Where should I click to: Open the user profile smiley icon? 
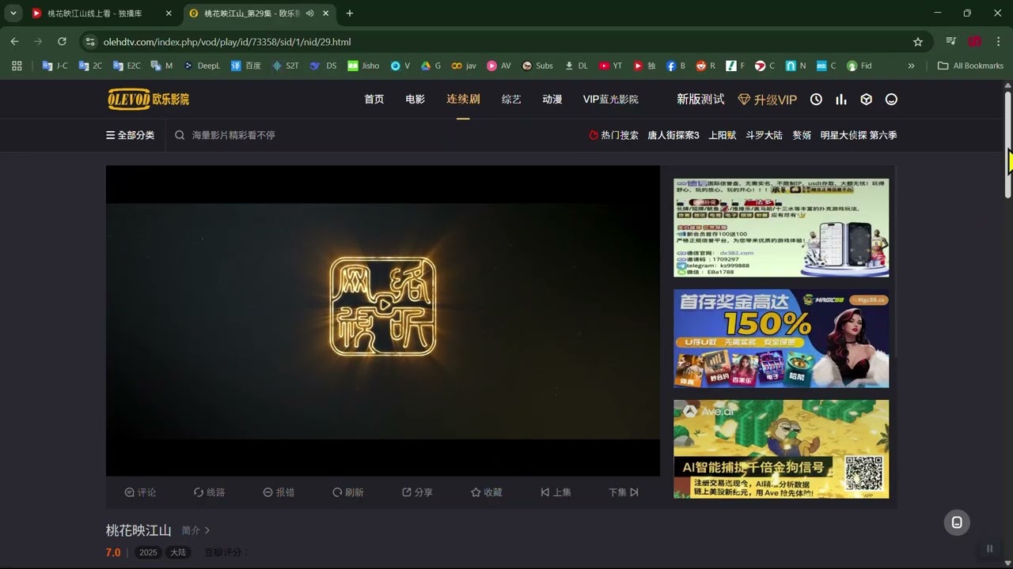(891, 100)
